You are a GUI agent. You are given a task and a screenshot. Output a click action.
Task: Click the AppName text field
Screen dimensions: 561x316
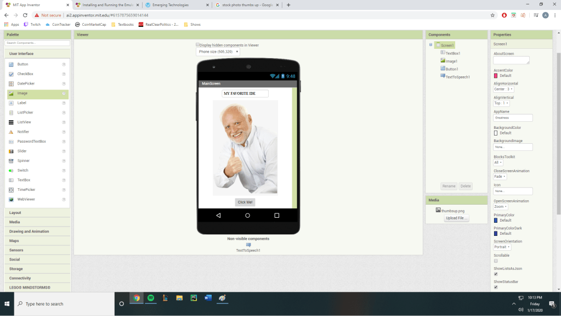(x=513, y=117)
